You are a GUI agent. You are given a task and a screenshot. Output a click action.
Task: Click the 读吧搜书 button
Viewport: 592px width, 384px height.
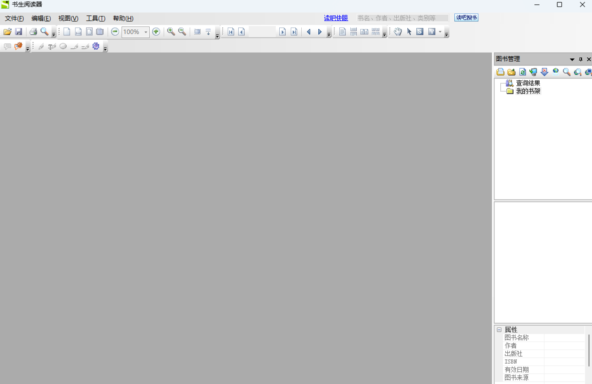[466, 17]
